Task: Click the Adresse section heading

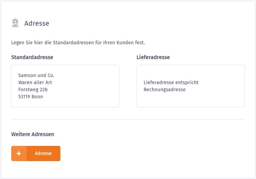Action: click(37, 23)
